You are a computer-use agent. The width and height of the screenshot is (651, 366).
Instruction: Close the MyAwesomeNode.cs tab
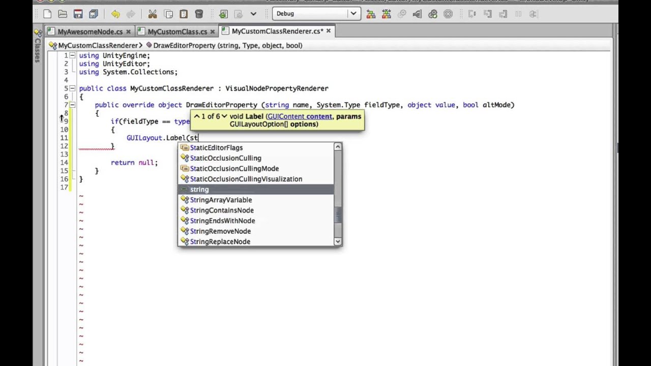128,32
